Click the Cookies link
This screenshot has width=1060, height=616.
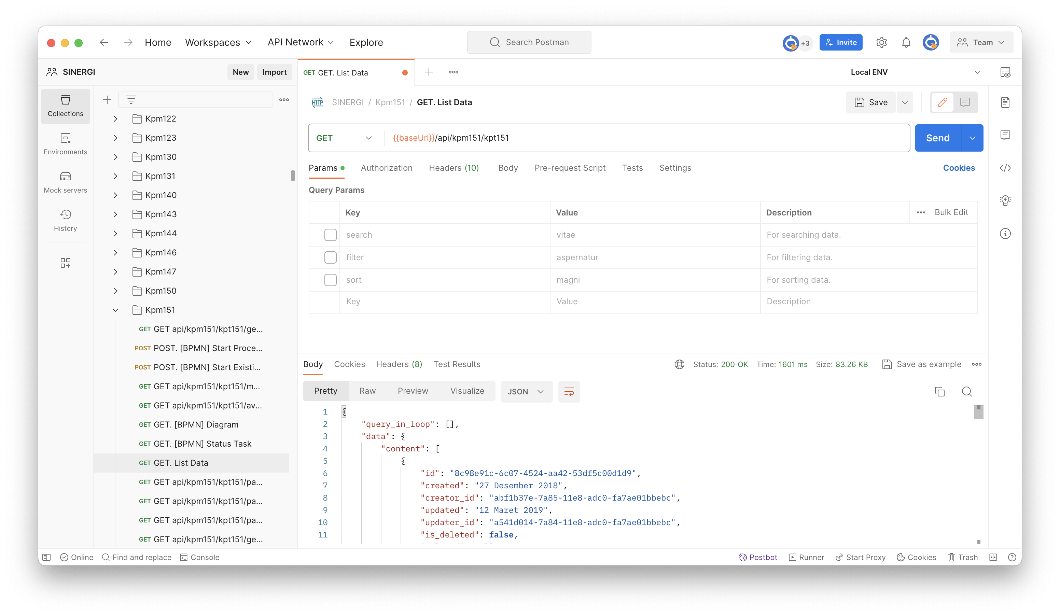click(959, 168)
